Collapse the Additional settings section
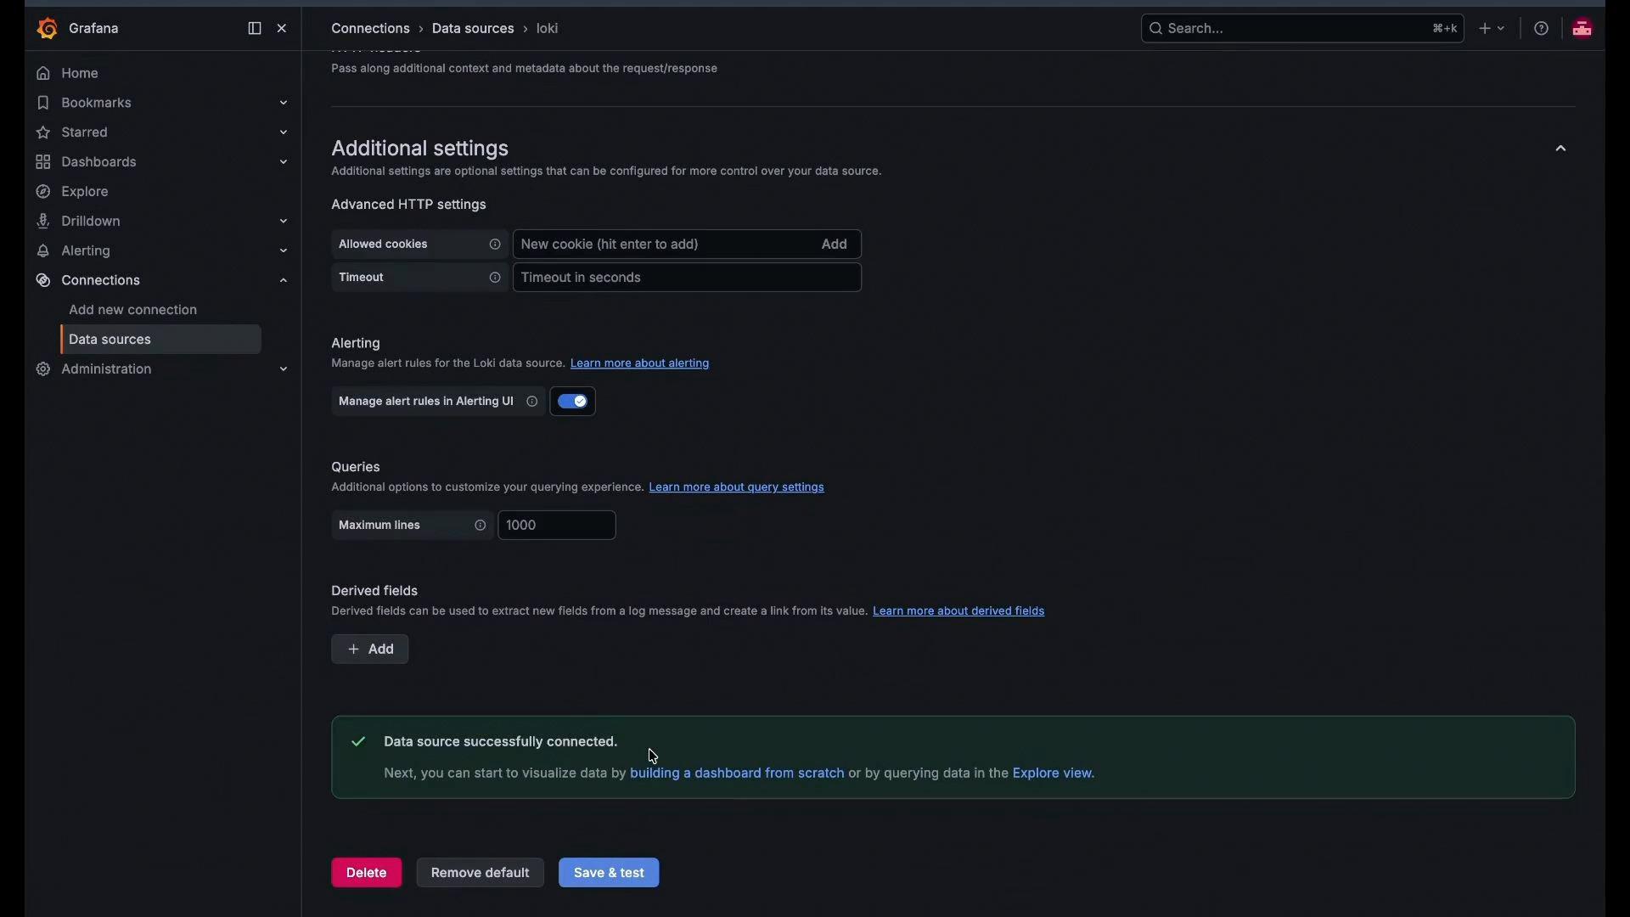The image size is (1630, 917). 1560,149
